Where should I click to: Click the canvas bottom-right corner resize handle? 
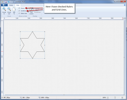(x=124, y=95)
